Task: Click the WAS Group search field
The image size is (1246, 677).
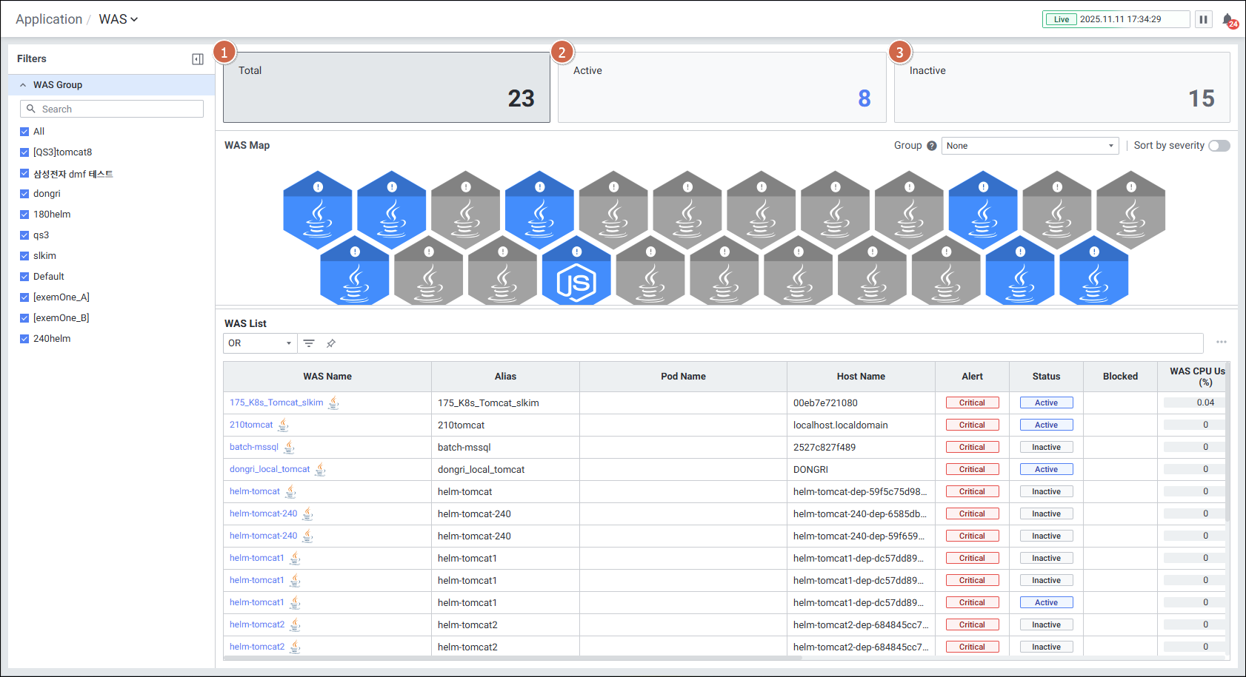Action: tap(112, 109)
